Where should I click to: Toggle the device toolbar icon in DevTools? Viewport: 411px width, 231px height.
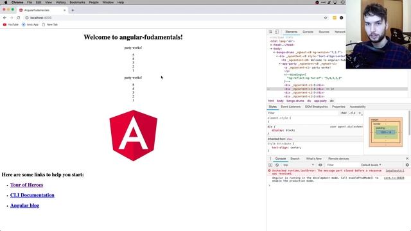tap(277, 32)
